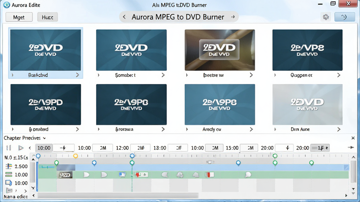Viewport: 360px width, 202px height.
Task: Pause the chapter preview playback
Action: pos(9,148)
